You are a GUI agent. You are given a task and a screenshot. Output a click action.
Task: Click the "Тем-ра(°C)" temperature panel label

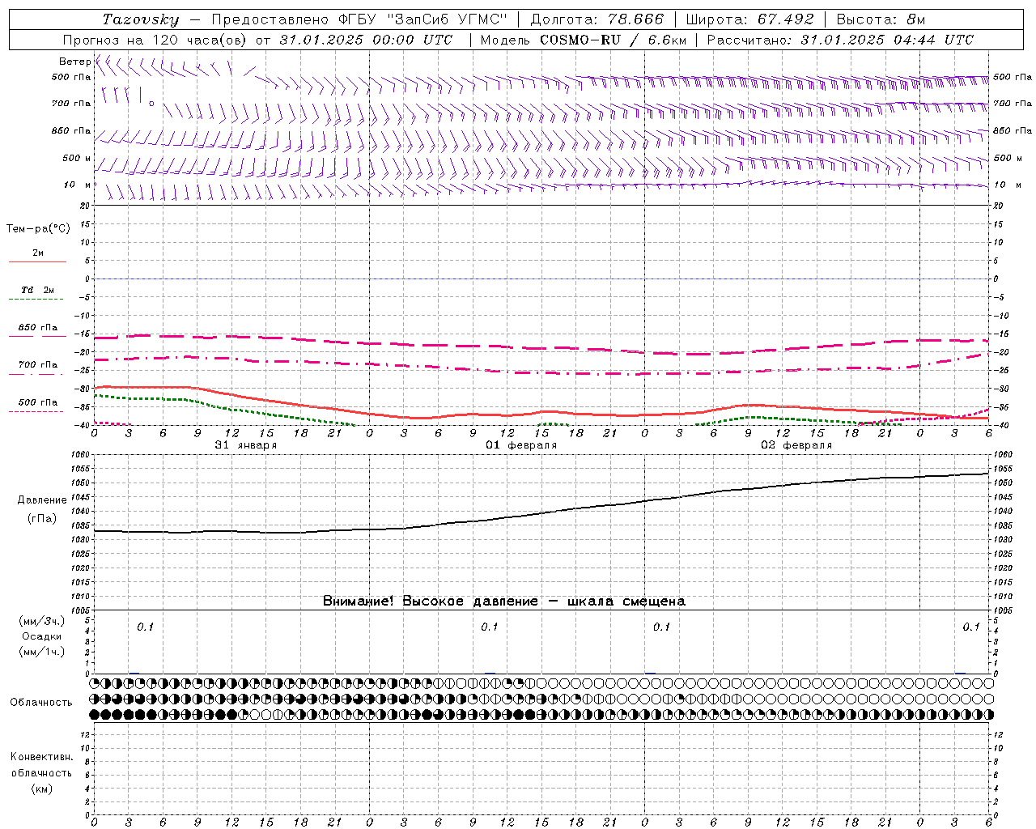click(x=38, y=229)
